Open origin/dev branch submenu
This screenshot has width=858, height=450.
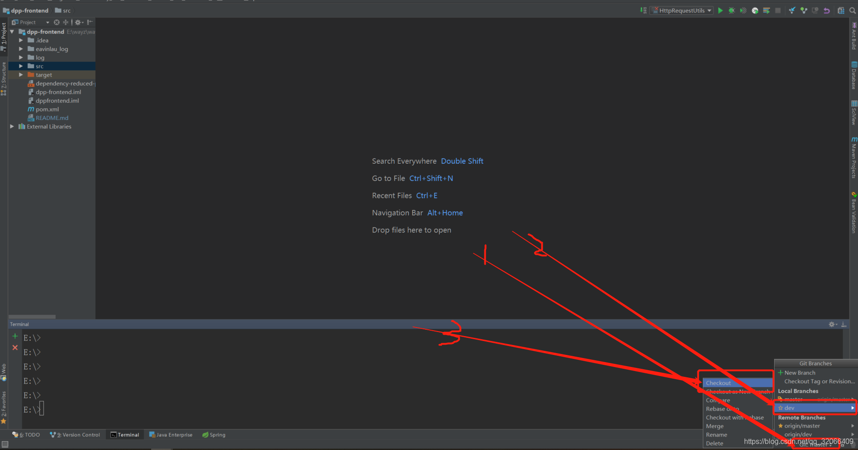point(815,434)
